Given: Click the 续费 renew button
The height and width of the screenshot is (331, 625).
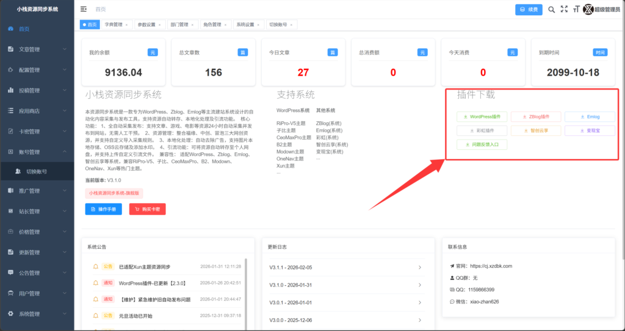Looking at the screenshot, I should click(529, 10).
